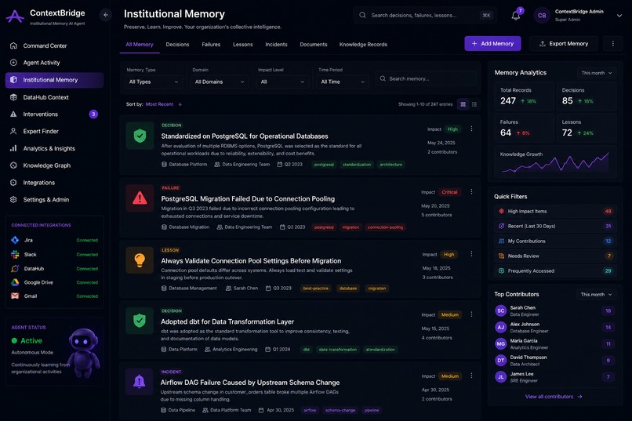Viewport: 632px width, 421px height.
Task: Switch to the All Memory tab
Action: [x=140, y=45]
